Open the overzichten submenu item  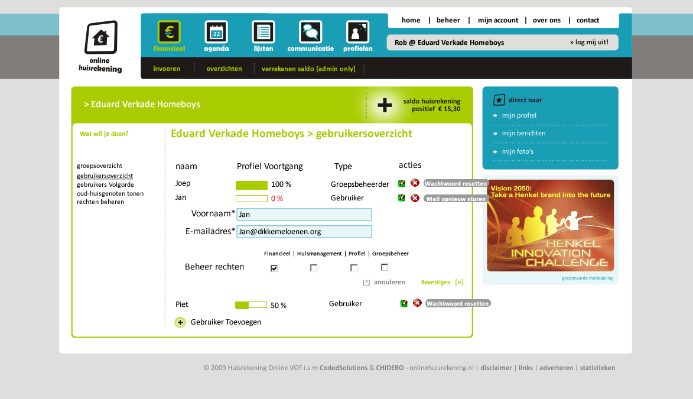click(224, 69)
